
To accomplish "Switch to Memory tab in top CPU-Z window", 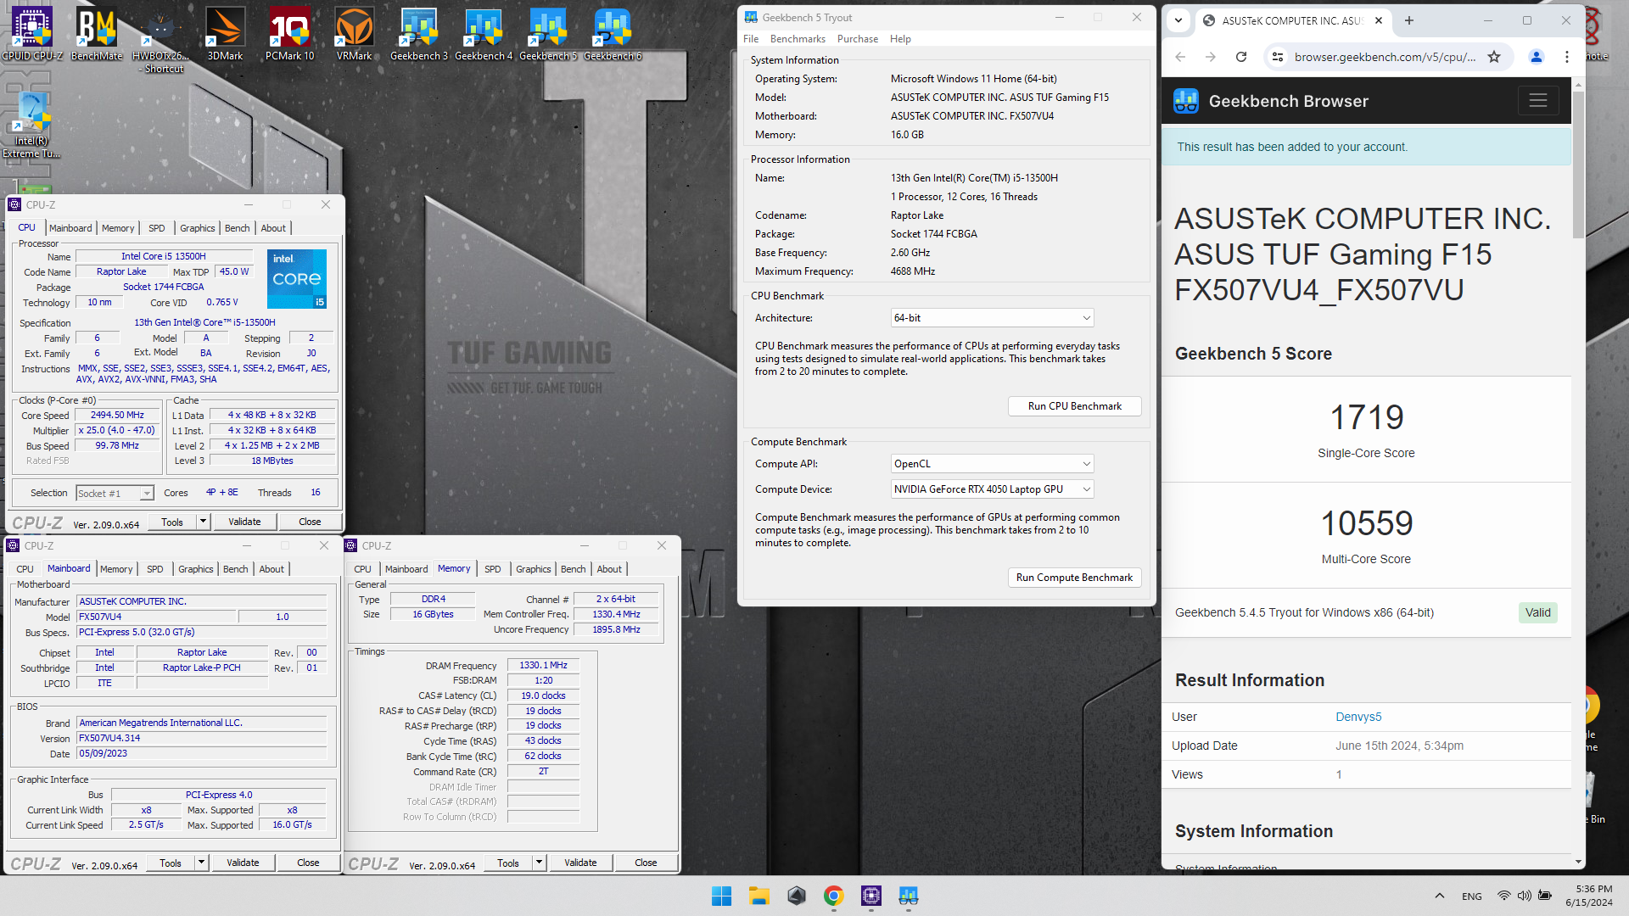I will (x=118, y=228).
